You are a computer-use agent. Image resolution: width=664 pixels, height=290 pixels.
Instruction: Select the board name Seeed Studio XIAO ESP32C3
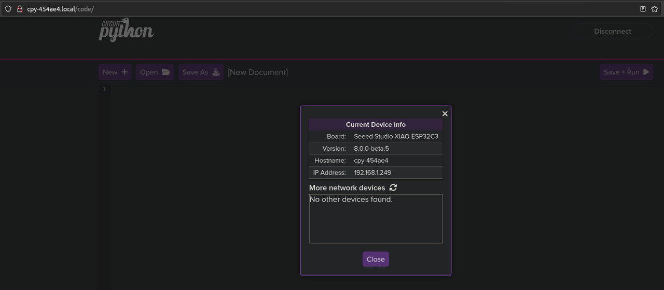[x=396, y=136]
